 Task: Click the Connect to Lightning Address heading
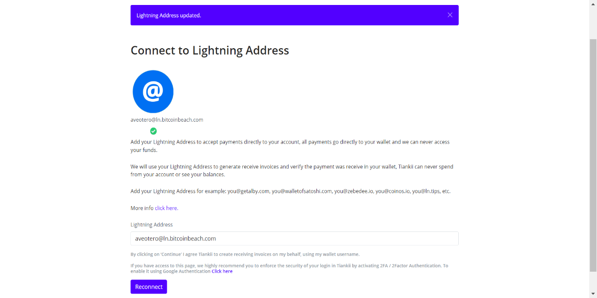click(209, 50)
